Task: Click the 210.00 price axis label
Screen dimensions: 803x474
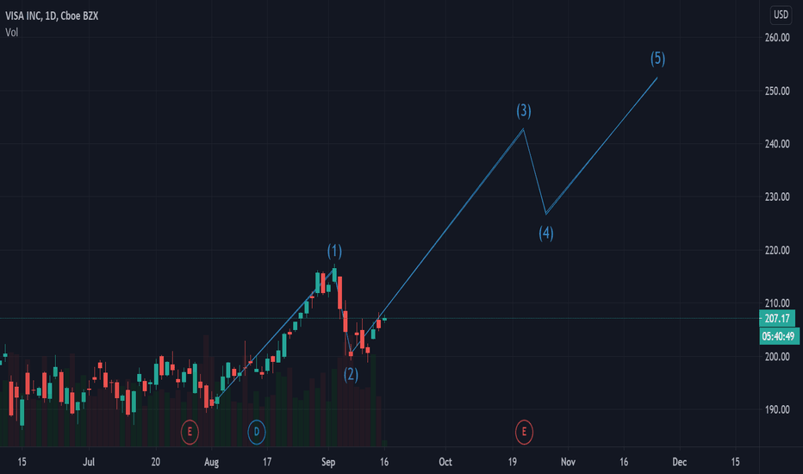Action: pyautogui.click(x=777, y=302)
